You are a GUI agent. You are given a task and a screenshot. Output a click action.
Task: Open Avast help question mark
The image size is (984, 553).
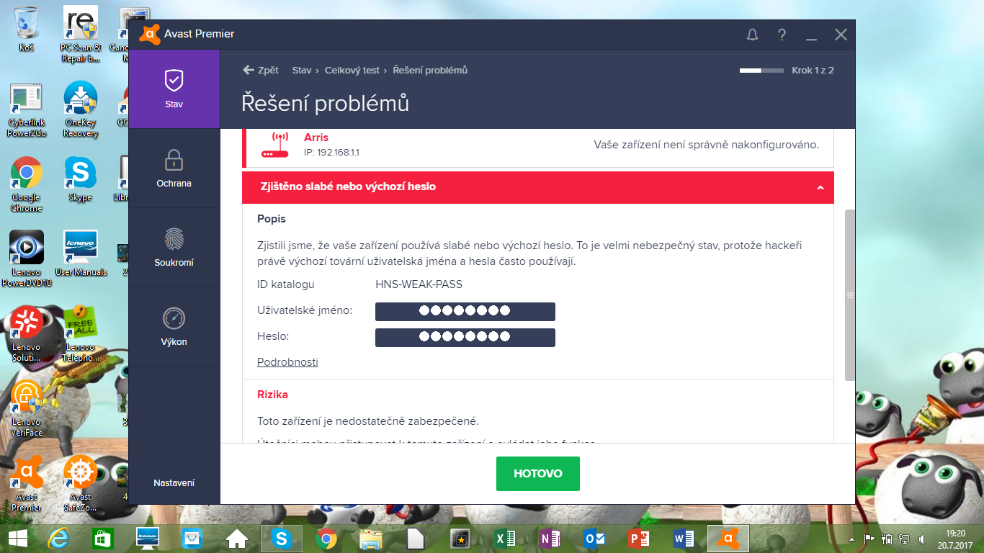782,35
